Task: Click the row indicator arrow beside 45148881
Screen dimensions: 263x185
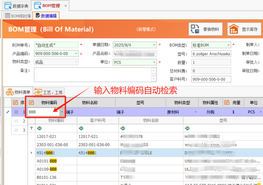Action: (x=31, y=153)
